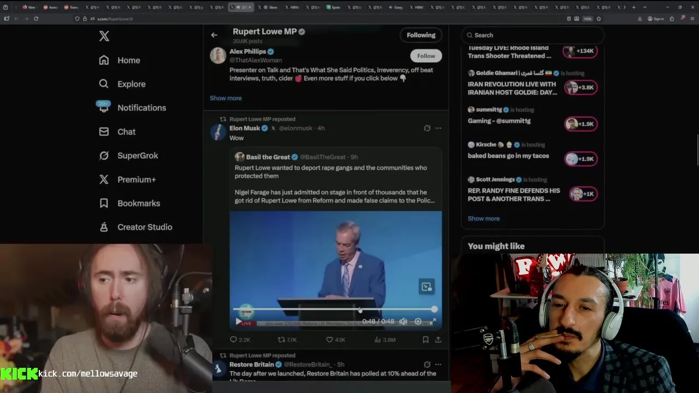Like the post with 43K likes

pos(335,340)
